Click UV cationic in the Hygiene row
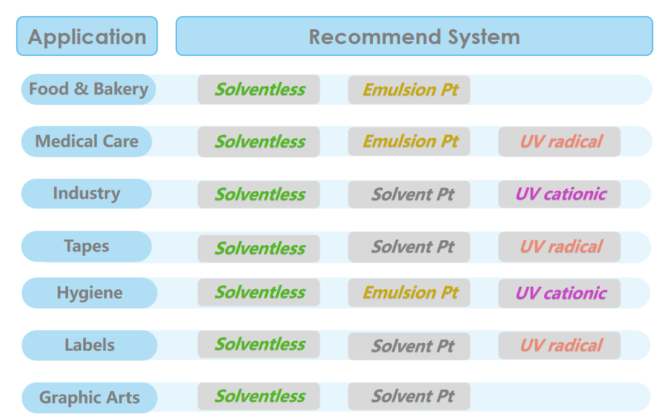This screenshot has width=667, height=419. coord(559,294)
